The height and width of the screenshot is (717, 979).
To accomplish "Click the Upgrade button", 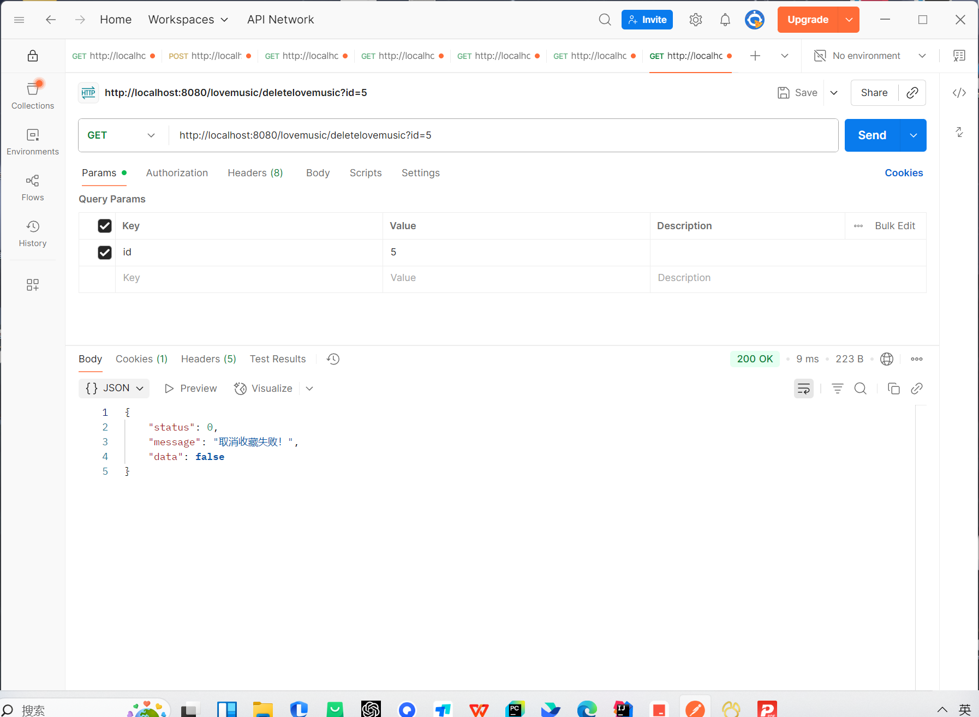I will click(808, 20).
